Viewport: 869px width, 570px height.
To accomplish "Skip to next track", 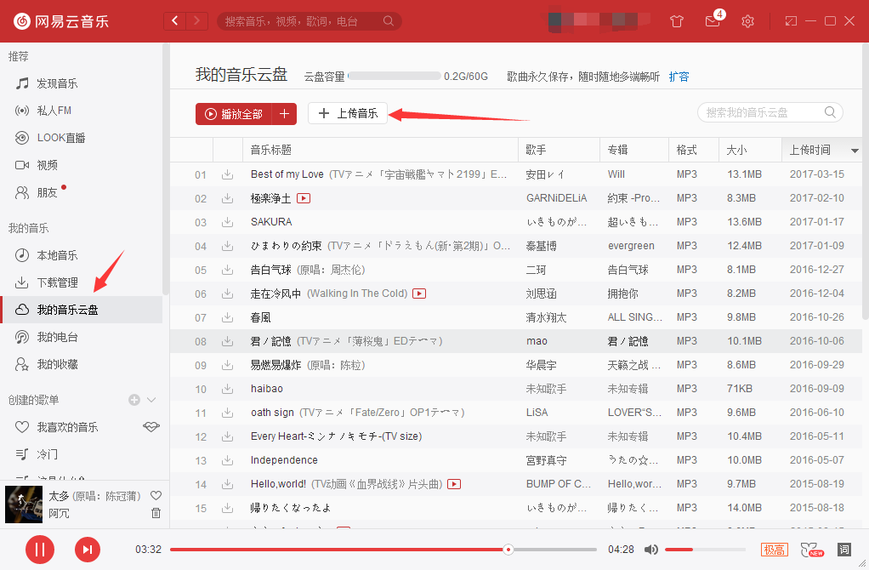I will tap(88, 550).
